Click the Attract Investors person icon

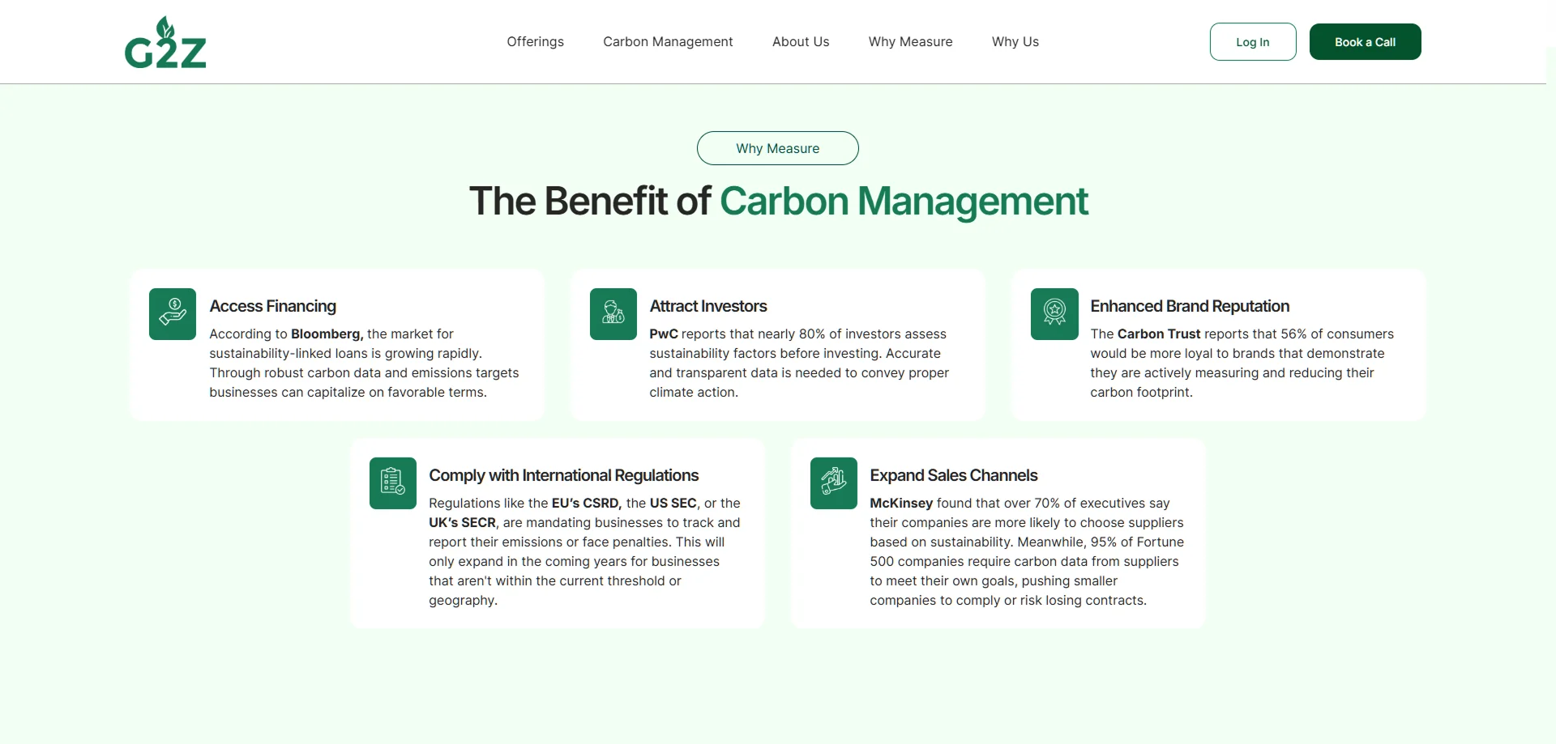click(x=613, y=313)
